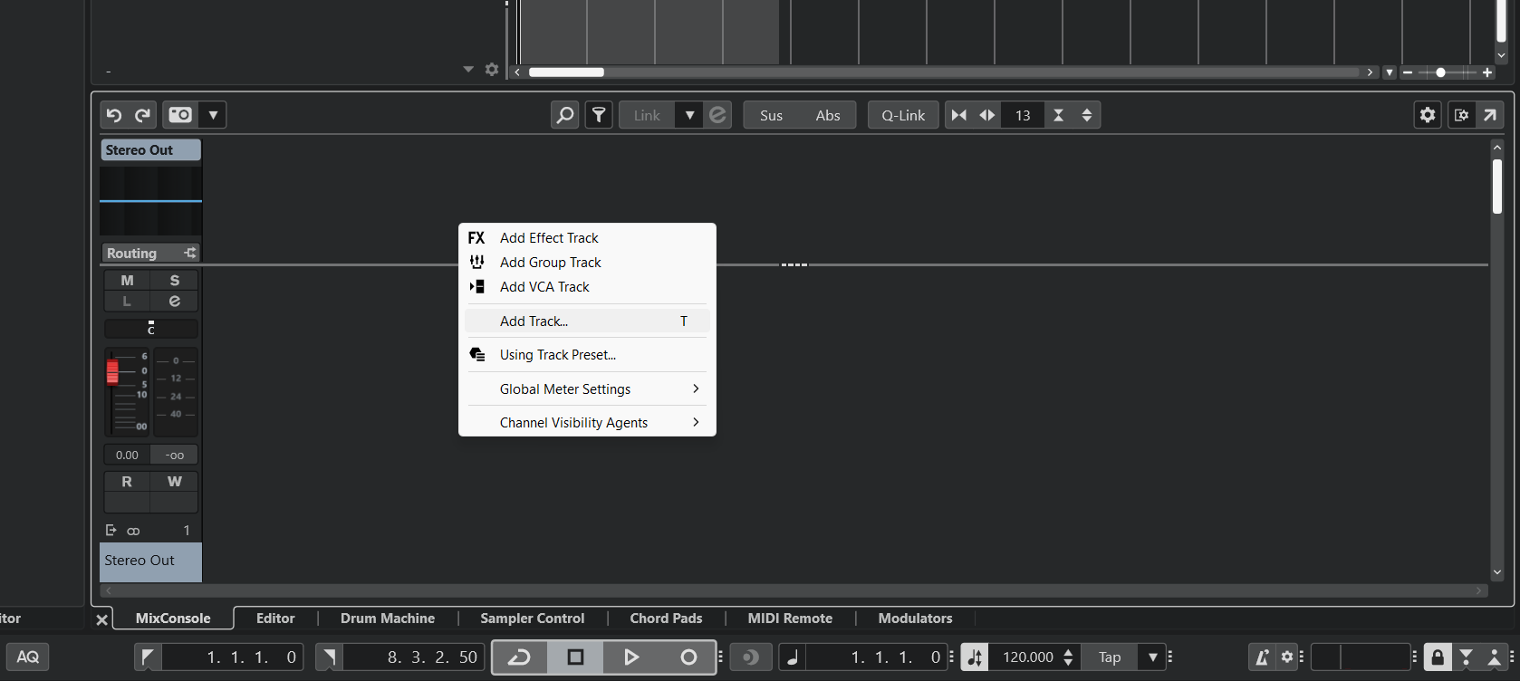Choose Add Group Track from context menu
The height and width of the screenshot is (681, 1520).
[x=587, y=263]
